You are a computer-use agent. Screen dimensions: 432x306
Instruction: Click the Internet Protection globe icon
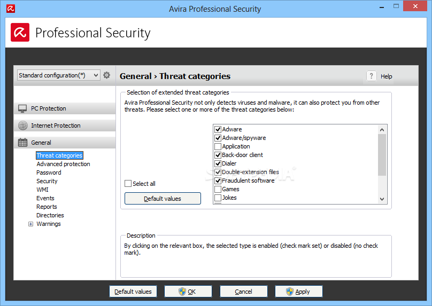pos(22,125)
